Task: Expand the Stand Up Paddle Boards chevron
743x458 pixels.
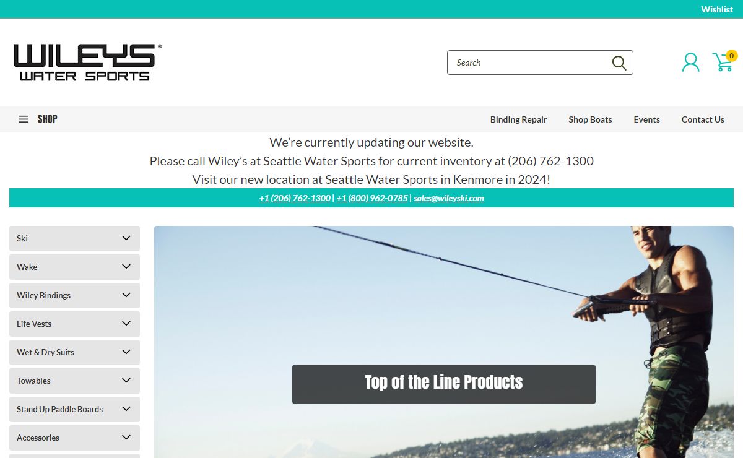Action: [x=126, y=409]
